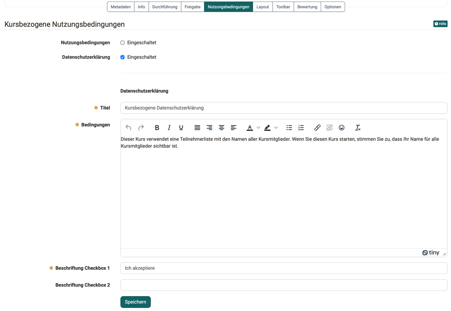Toggle italic formatting
This screenshot has height=311, width=451.
pyautogui.click(x=169, y=128)
